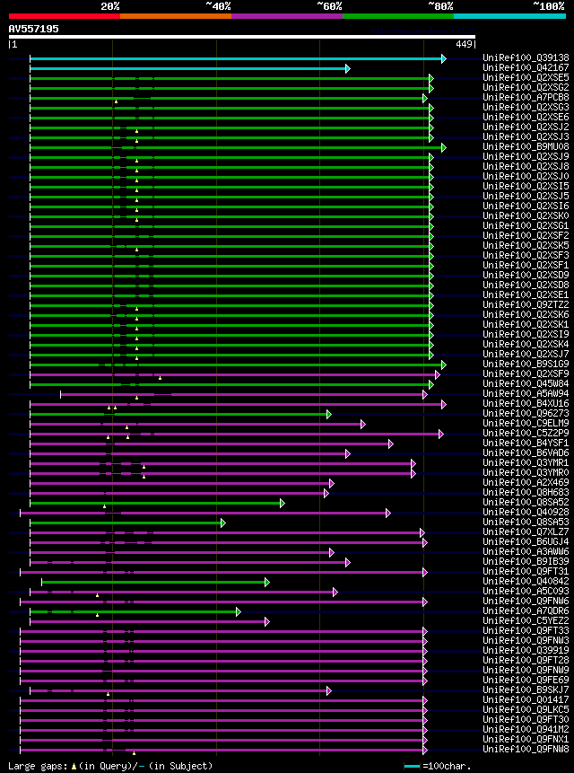The image size is (574, 773).
Task: Click yellow gap marker under Q8SA52 row
Action: (104, 506)
